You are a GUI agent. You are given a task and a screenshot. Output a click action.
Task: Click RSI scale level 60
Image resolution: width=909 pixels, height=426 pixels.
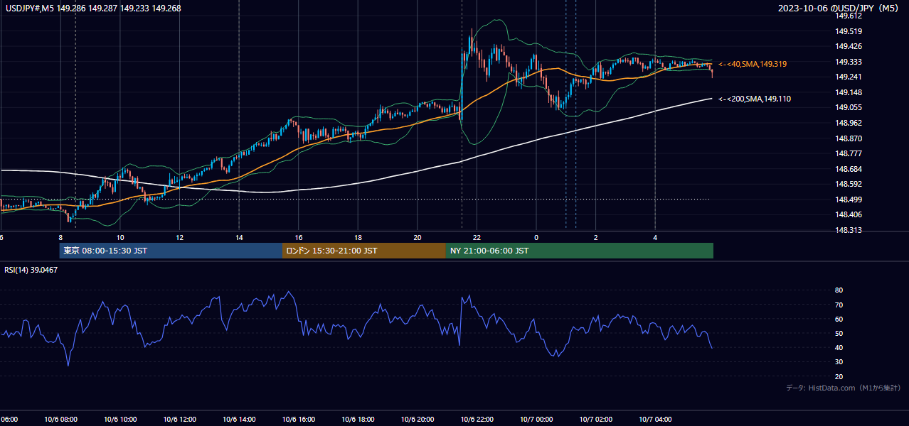point(839,319)
